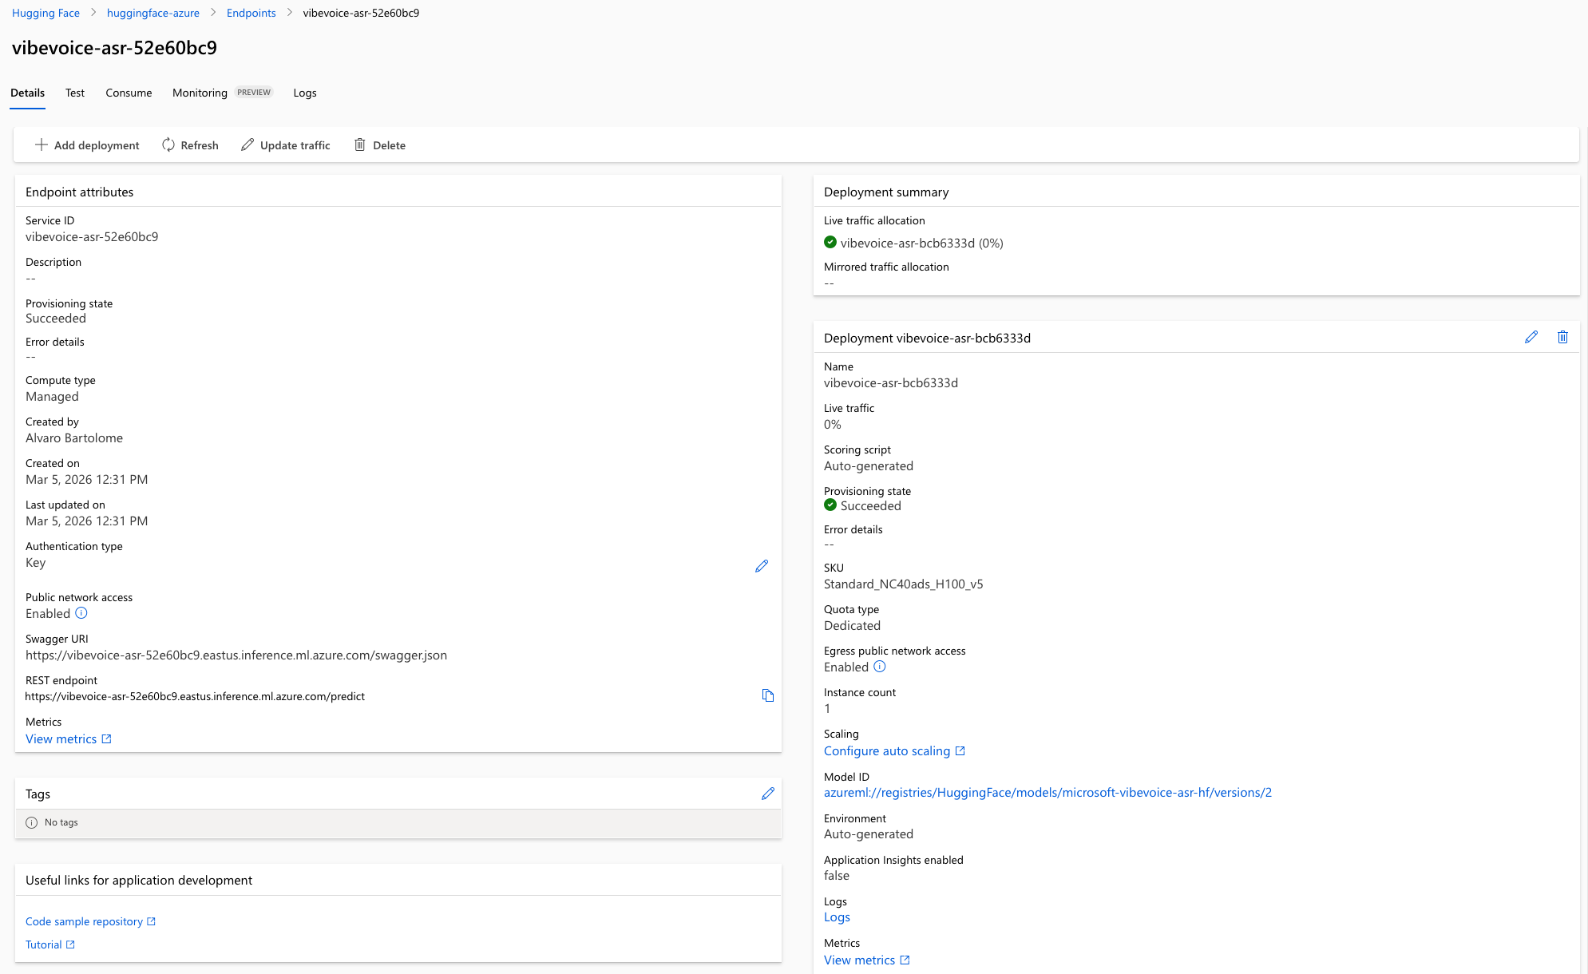Click Add deployment button
Viewport: 1588px width, 974px height.
[87, 145]
